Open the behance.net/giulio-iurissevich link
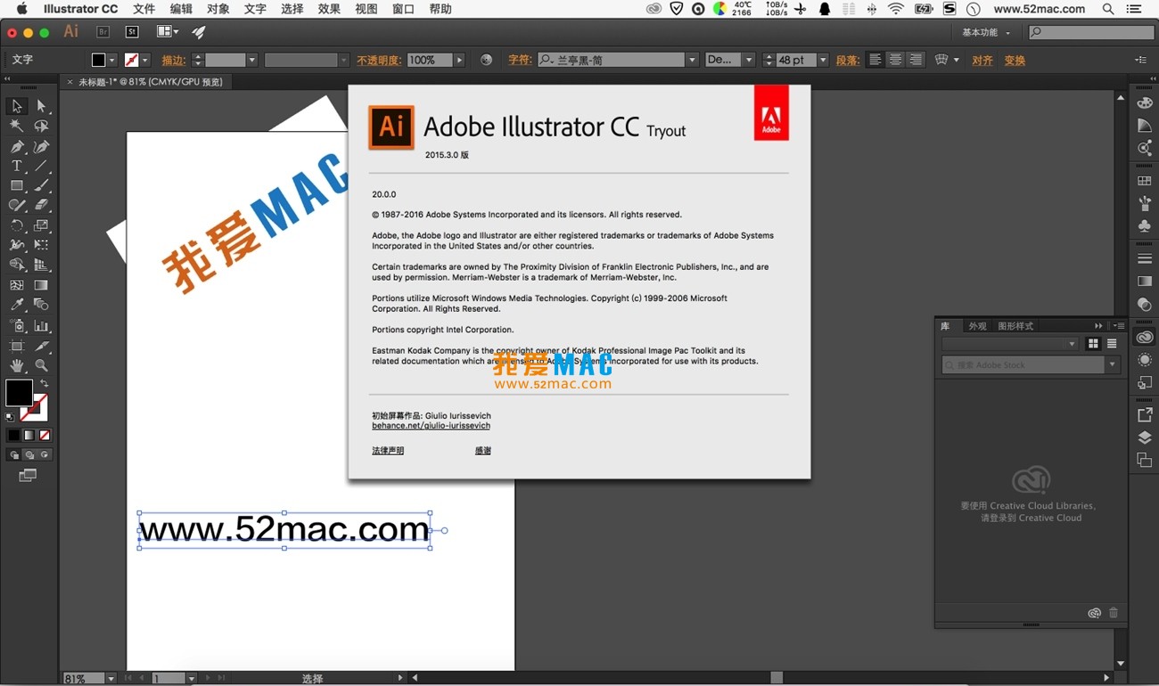This screenshot has height=686, width=1159. pyautogui.click(x=431, y=426)
